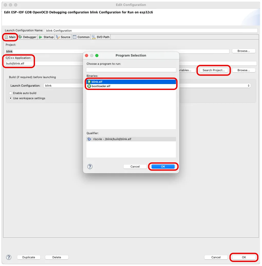This screenshot has width=262, height=266.
Task: Enable auto build radio option
Action: tap(11, 93)
